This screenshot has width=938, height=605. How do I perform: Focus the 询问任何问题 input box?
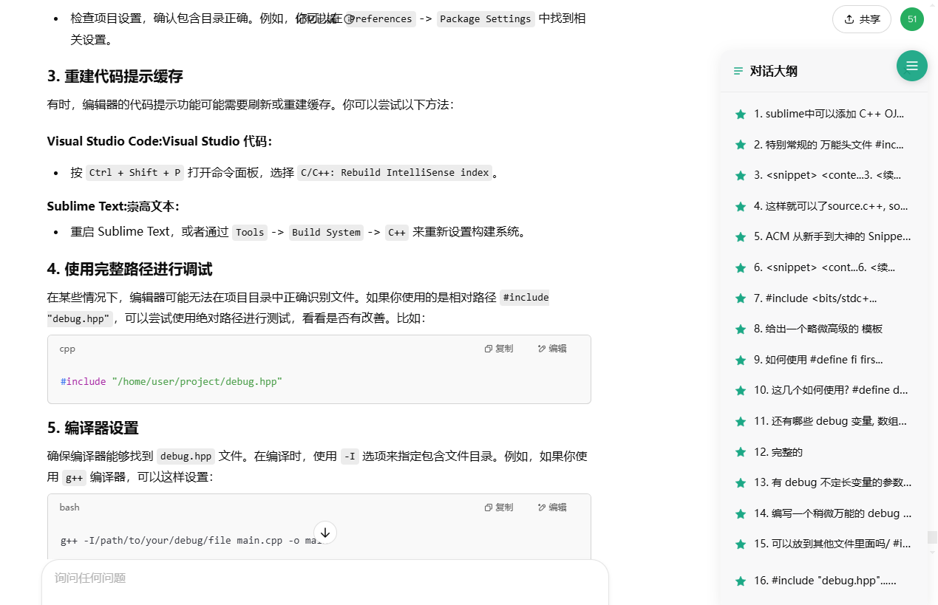[325, 578]
